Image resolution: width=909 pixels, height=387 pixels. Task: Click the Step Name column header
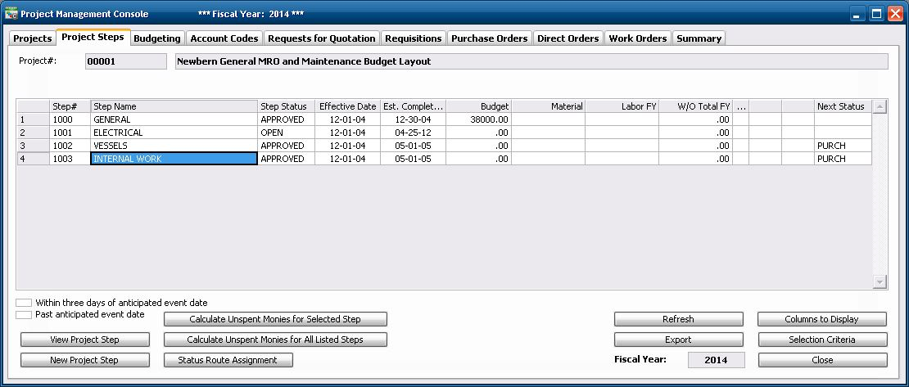pyautogui.click(x=174, y=106)
